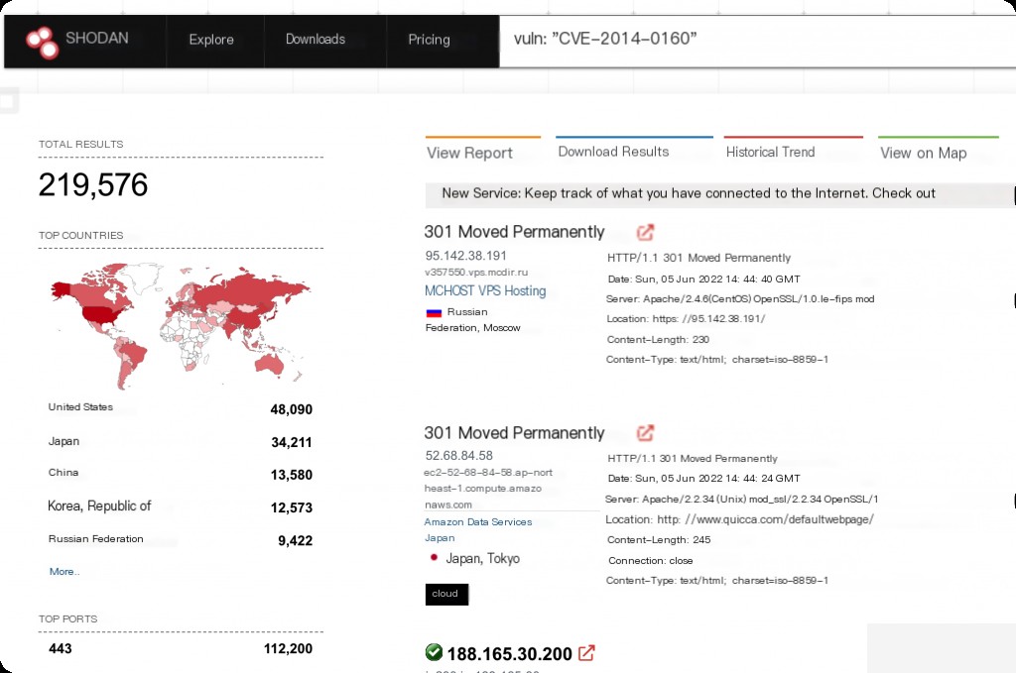
Task: Open the IP address 95.142.38.191
Action: click(466, 256)
